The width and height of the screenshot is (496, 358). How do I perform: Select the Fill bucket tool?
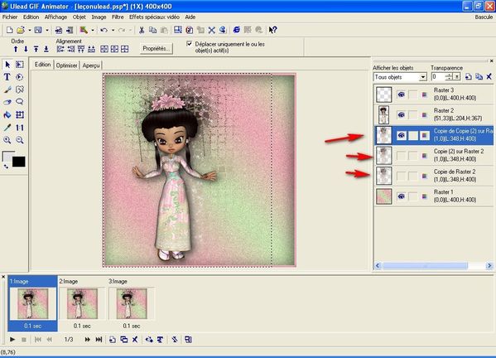pos(7,114)
